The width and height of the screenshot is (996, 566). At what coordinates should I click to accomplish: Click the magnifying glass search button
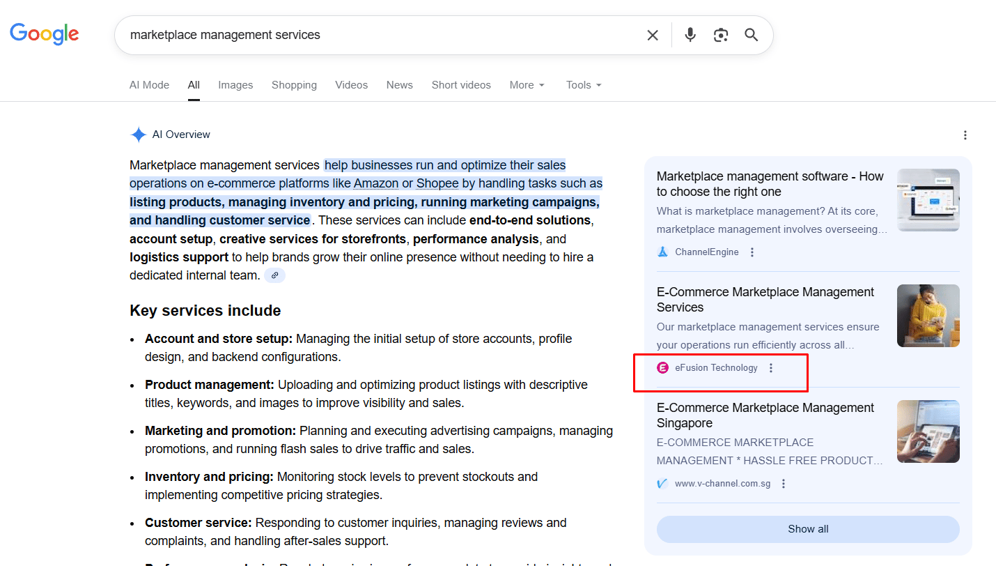[x=751, y=35]
